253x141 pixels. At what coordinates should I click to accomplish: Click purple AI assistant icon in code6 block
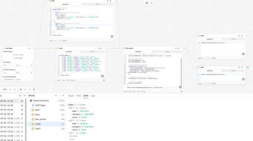(x=243, y=54)
